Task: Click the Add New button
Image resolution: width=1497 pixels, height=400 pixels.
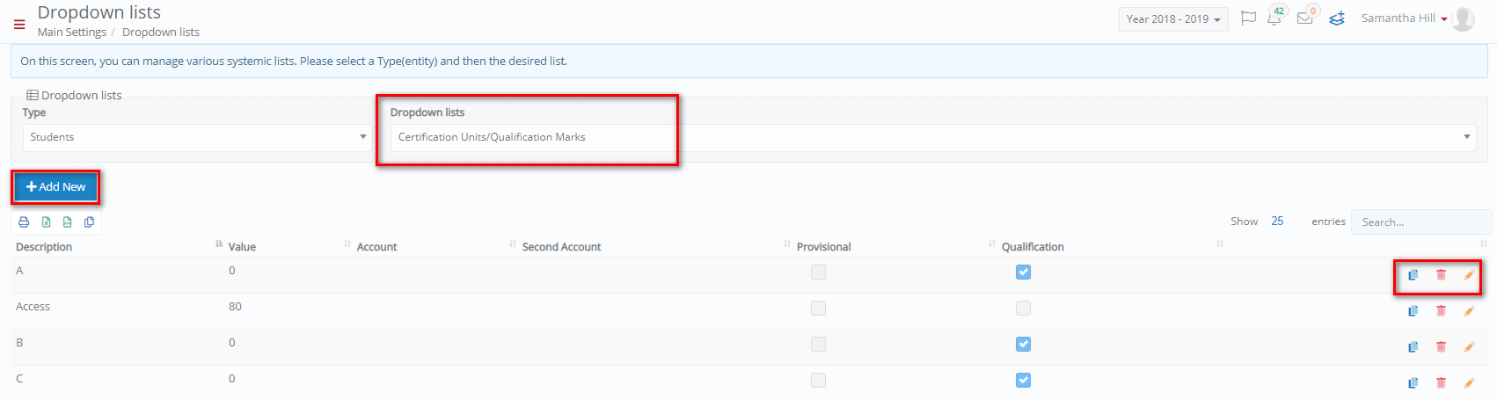Action: [56, 187]
